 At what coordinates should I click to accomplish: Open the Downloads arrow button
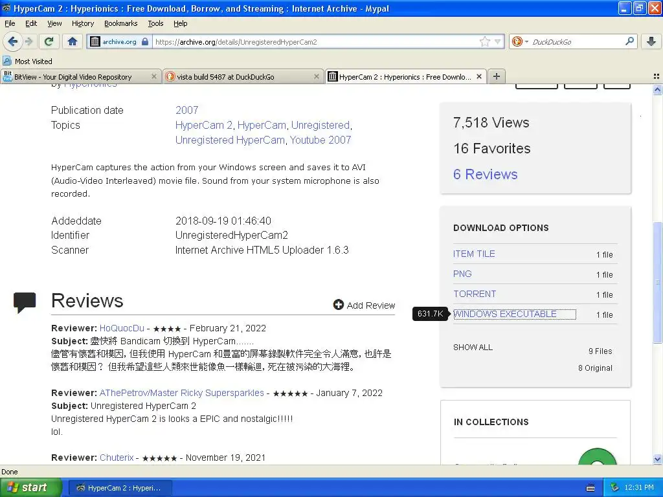[x=651, y=41]
